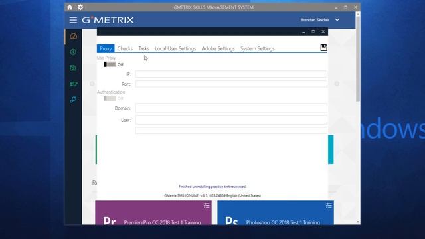Open the Local User Settings tab
Screen dimensions: 425x239
click(175, 48)
